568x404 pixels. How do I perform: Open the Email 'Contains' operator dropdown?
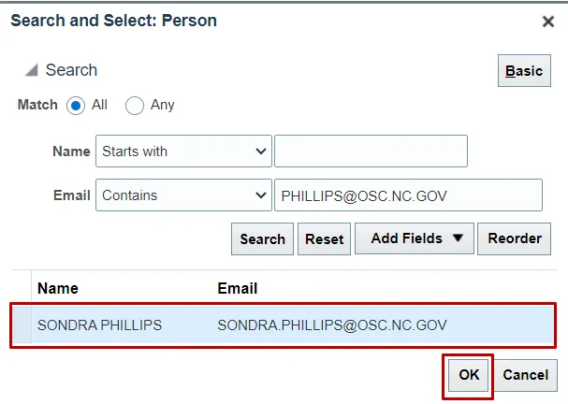(183, 195)
